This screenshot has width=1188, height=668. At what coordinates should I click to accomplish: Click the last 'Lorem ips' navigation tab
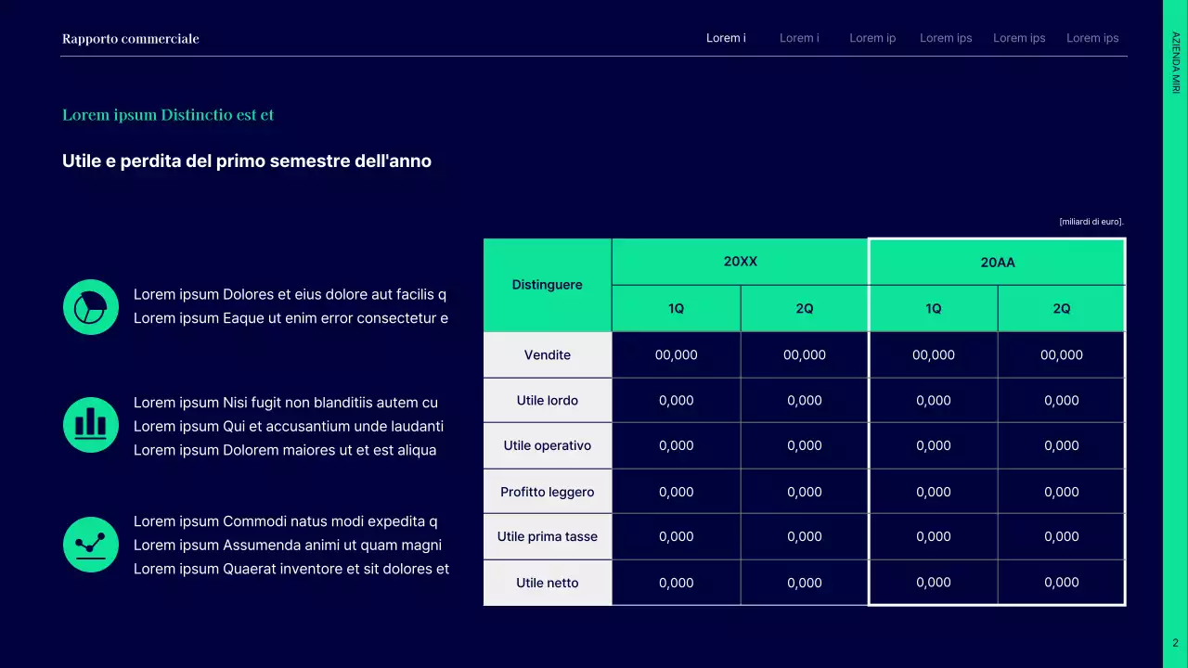pos(1092,38)
